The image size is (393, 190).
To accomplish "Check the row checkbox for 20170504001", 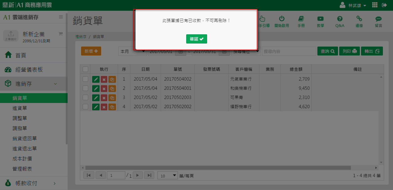I will tap(85, 88).
